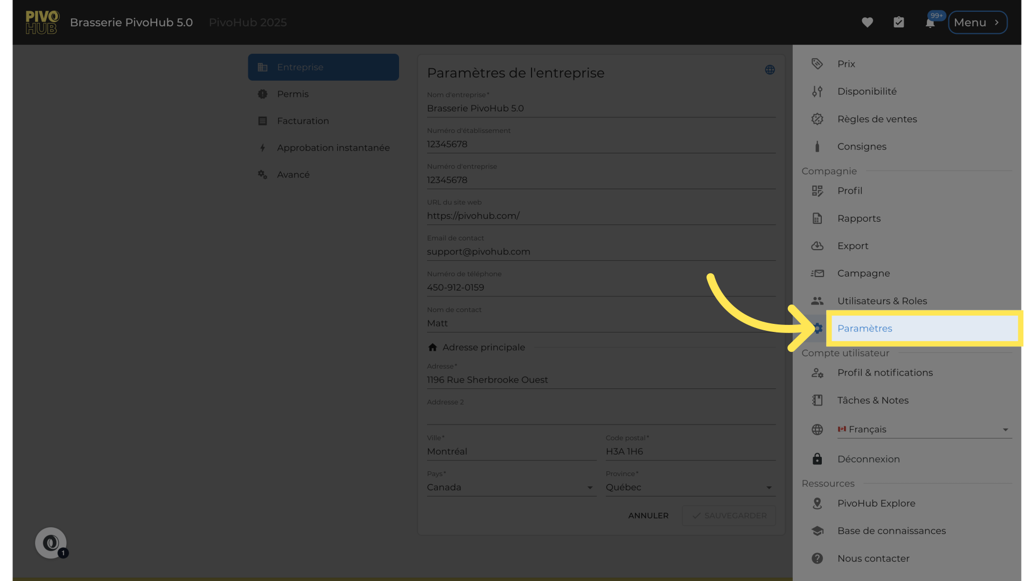The image size is (1034, 581).
Task: Click the Ville field showing Montréal
Action: [512, 452]
